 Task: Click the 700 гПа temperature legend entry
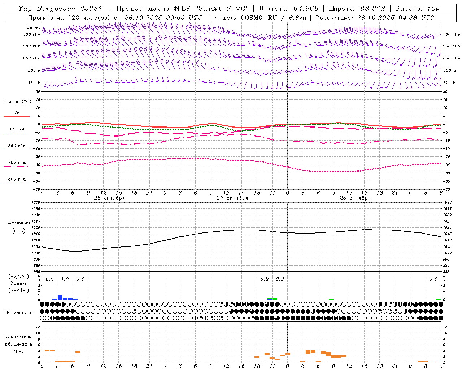(17, 163)
